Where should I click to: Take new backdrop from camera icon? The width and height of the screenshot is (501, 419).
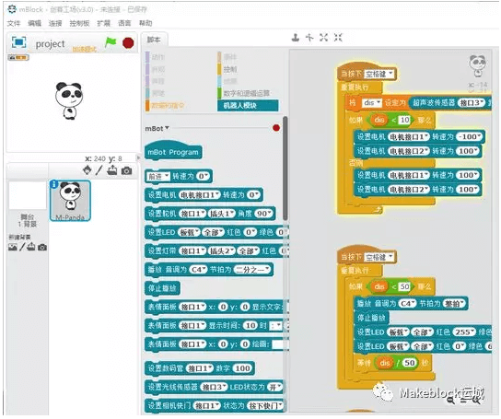click(42, 247)
